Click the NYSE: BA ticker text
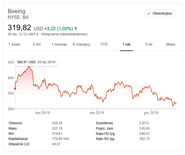This screenshot has width=185, height=155. pyautogui.click(x=18, y=17)
